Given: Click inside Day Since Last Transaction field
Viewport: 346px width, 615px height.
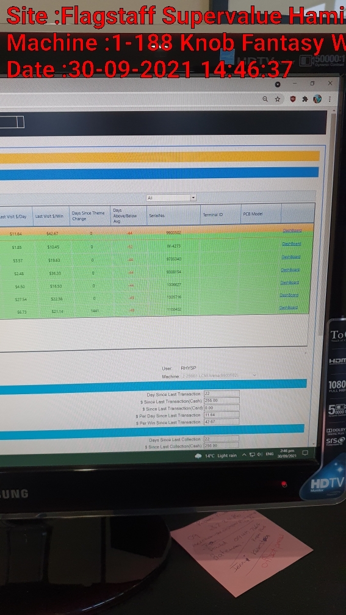Looking at the screenshot, I should click(222, 394).
